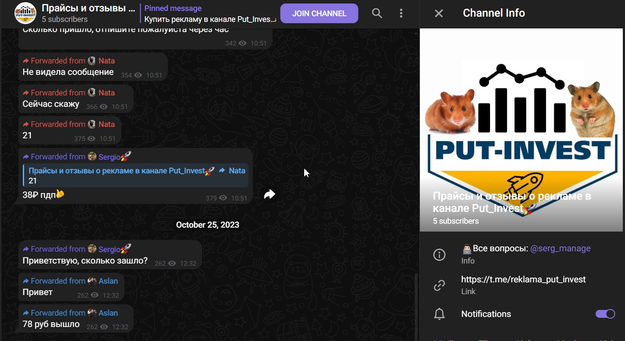
Task: Click the forward arrow icon on 'Привет' message
Action: 26,281
